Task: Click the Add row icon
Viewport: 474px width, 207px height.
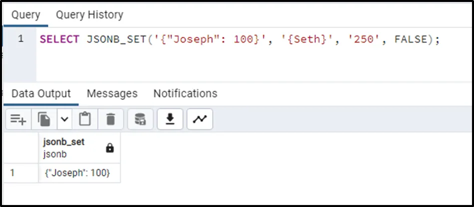Action: coord(19,119)
